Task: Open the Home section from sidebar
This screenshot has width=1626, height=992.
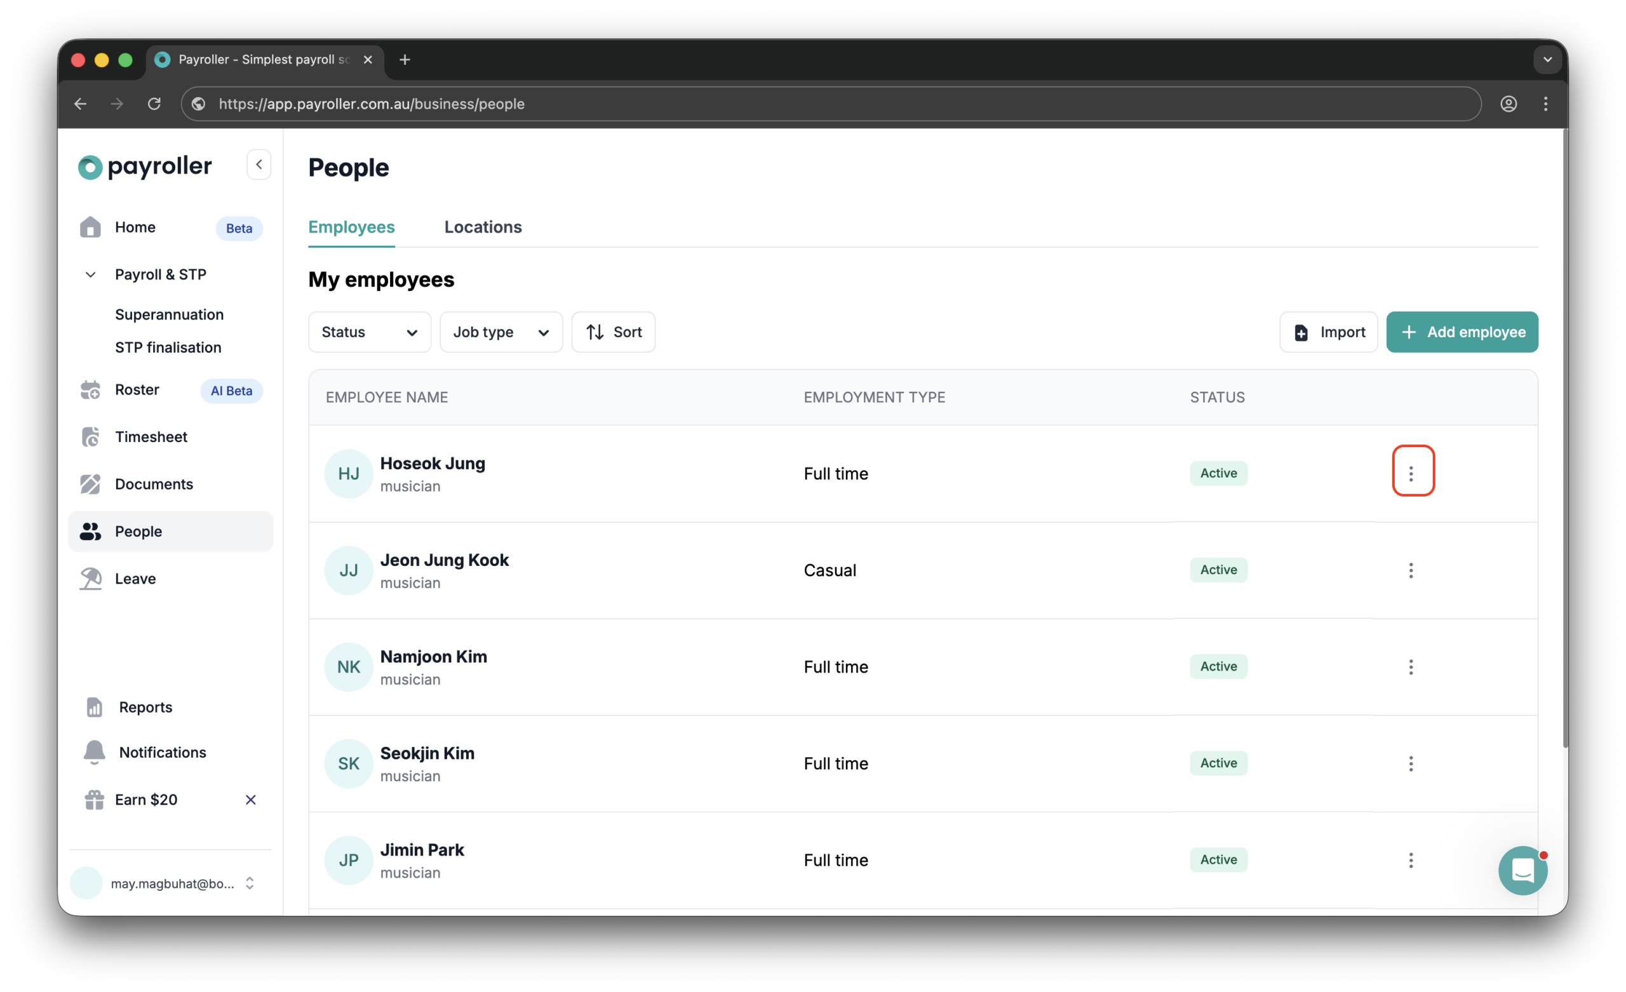Action: [135, 227]
